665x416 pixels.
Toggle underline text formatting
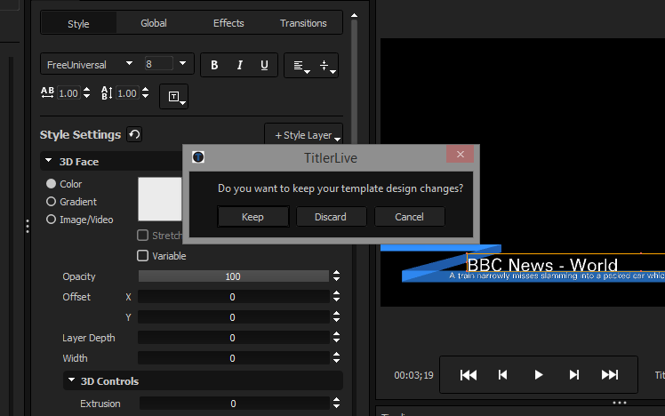pos(264,65)
